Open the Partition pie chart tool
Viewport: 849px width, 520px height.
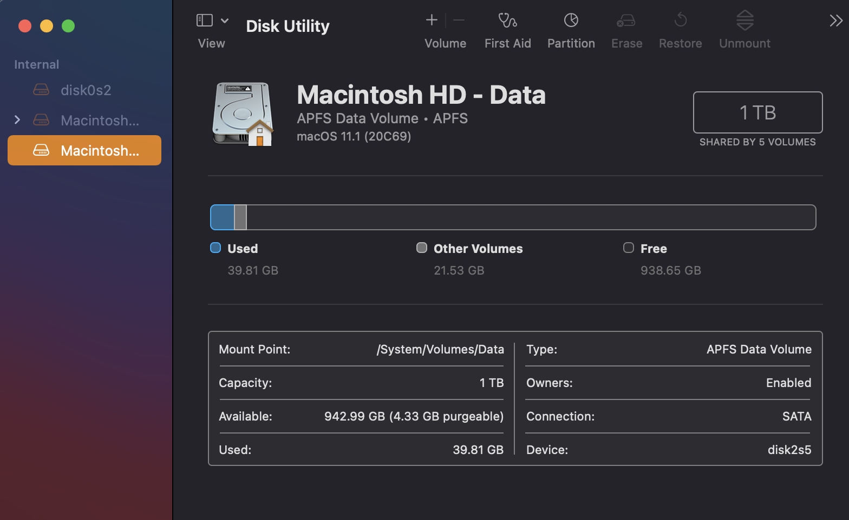pos(571,21)
